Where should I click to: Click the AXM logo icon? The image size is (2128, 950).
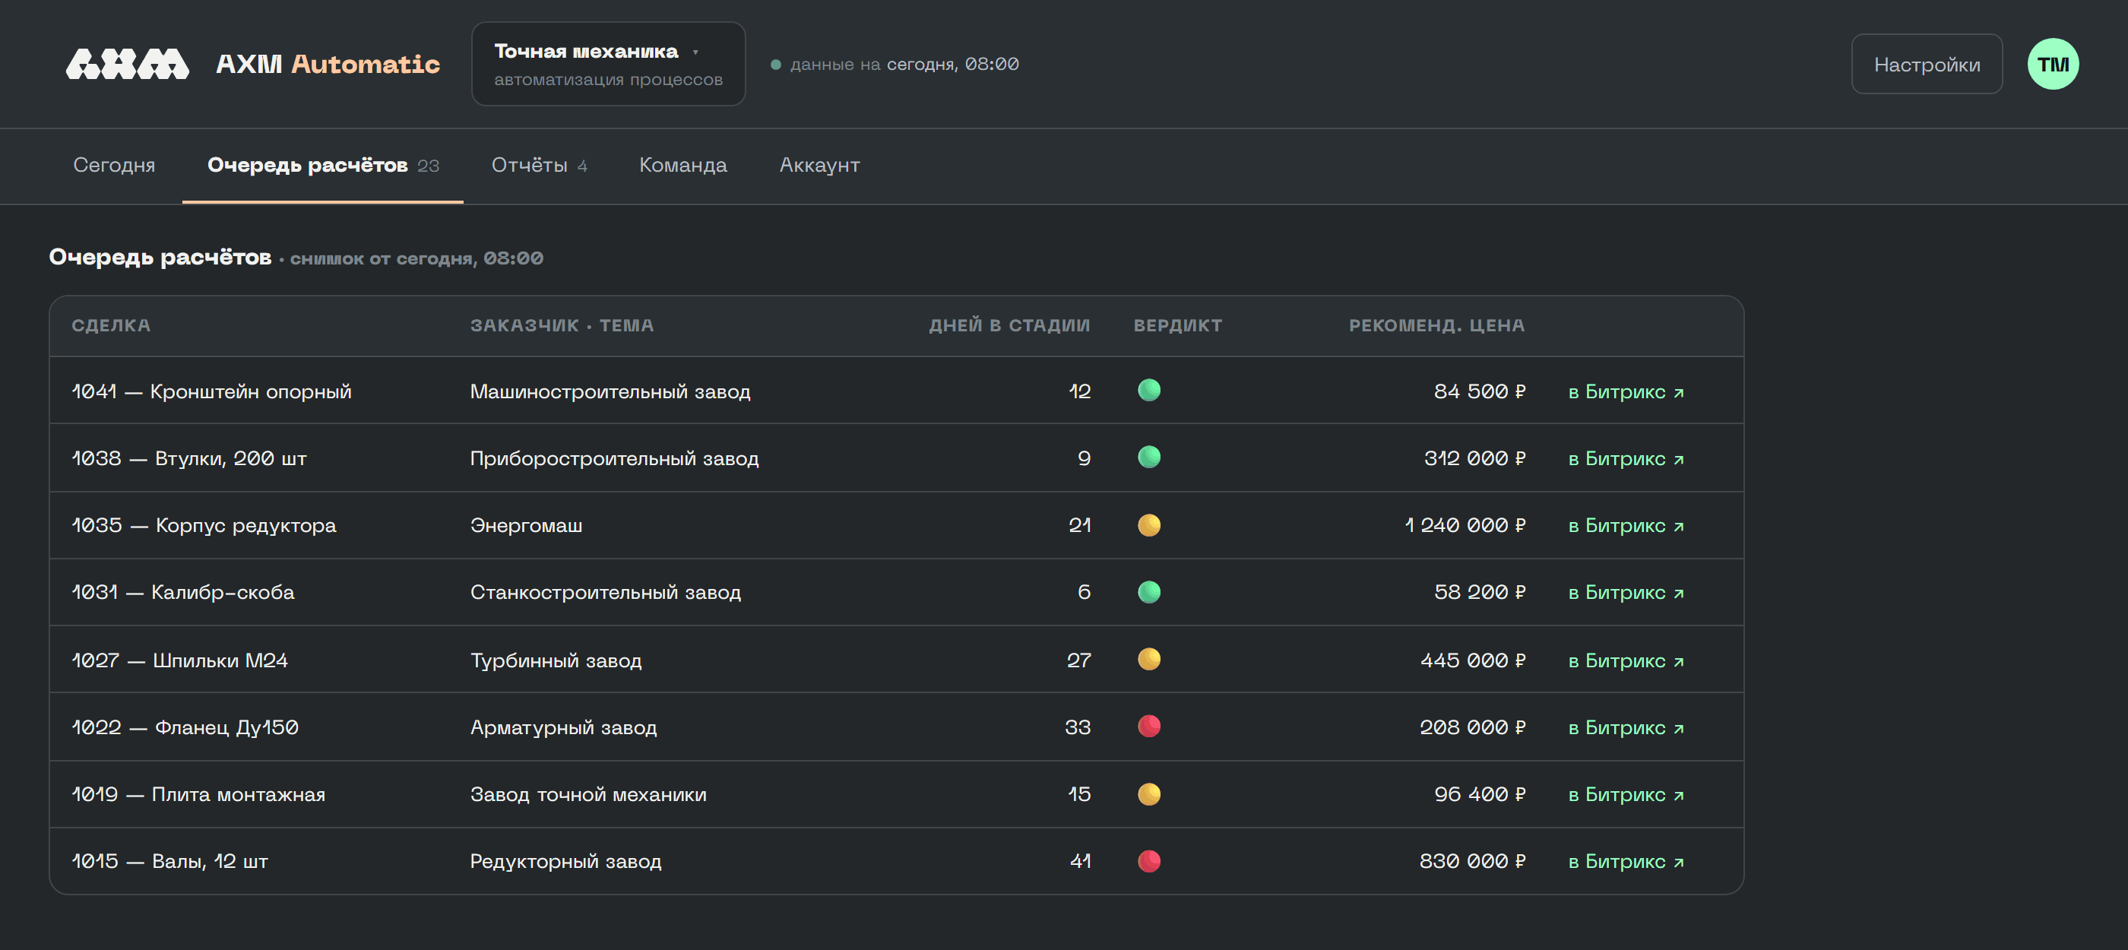[127, 64]
